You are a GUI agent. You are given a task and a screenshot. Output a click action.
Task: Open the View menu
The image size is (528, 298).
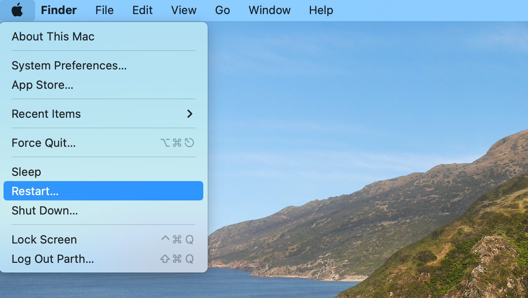click(184, 10)
